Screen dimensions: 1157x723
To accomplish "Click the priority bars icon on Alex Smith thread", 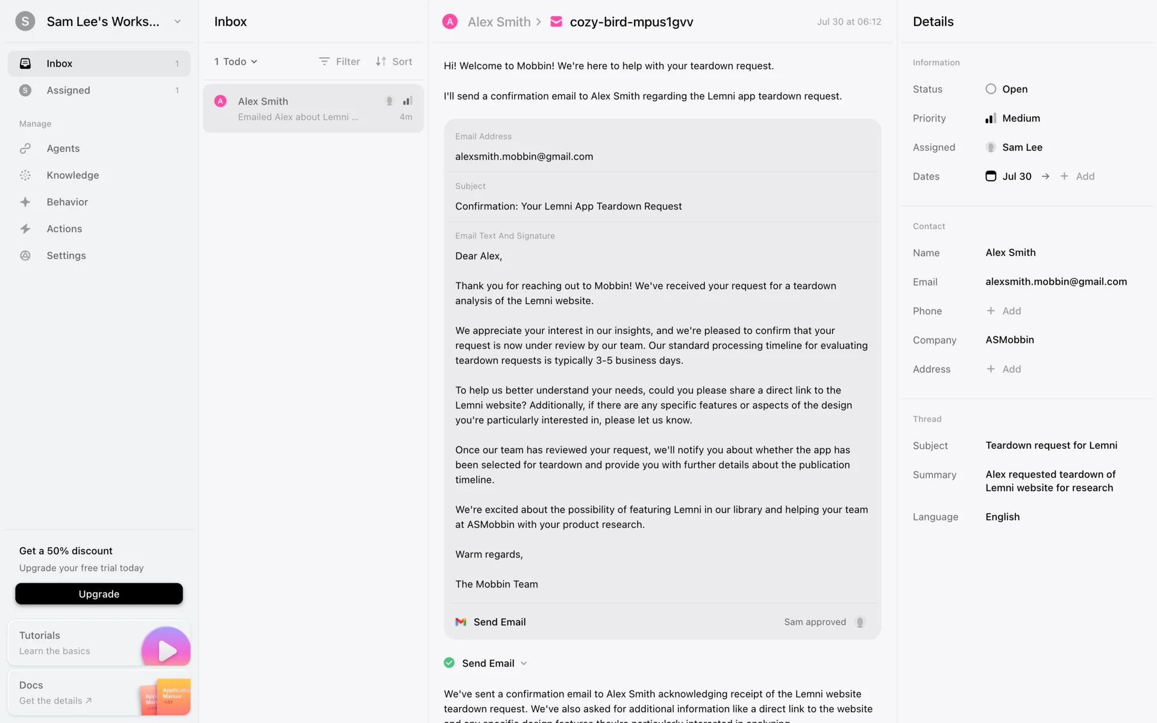I will tap(408, 101).
